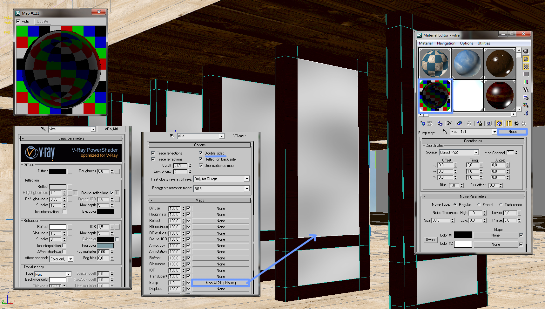Toggle Reflect on back side checkbox

tap(201, 159)
